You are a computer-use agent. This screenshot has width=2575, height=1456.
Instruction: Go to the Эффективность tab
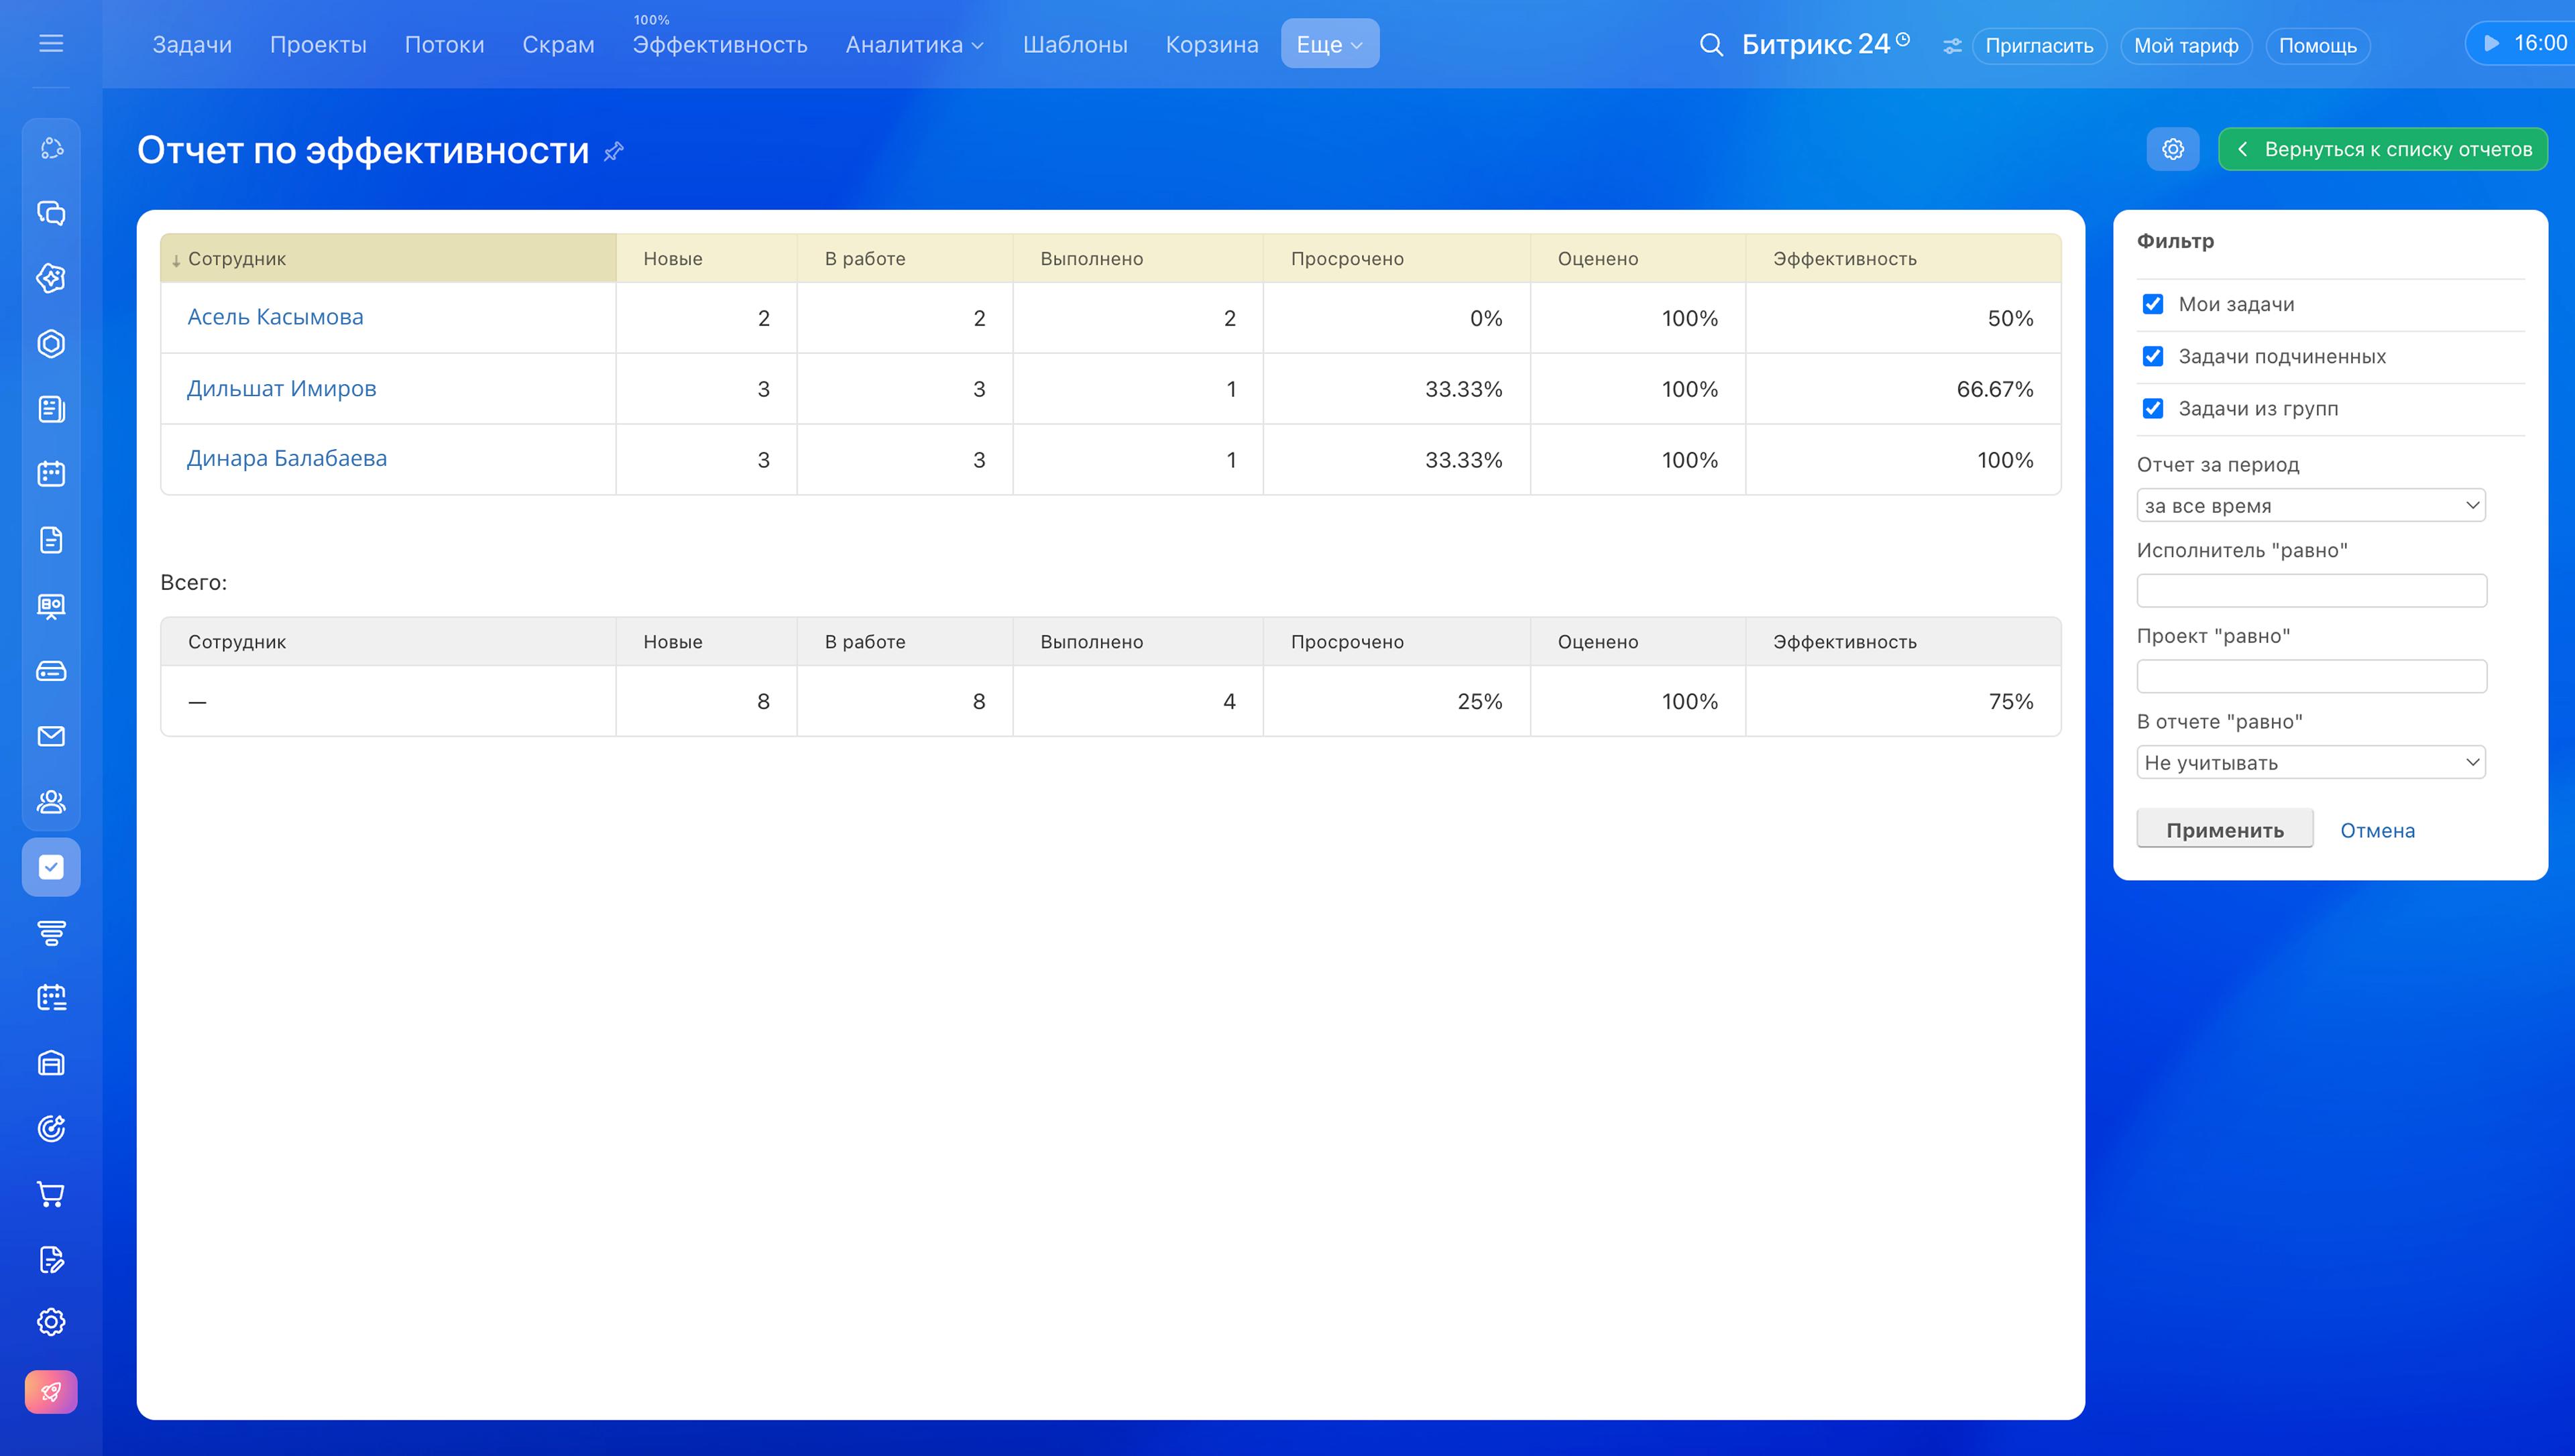coord(720,45)
